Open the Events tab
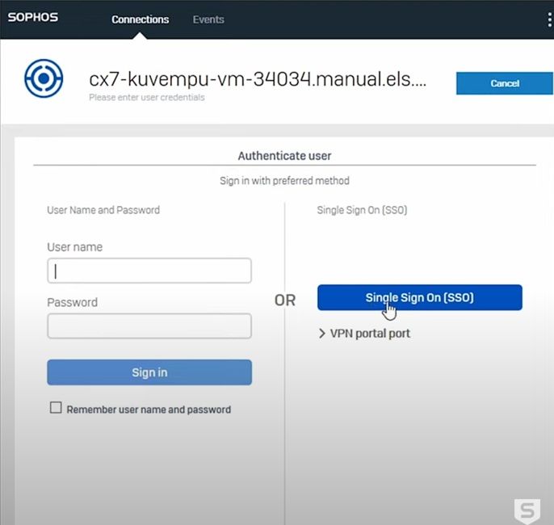This screenshot has height=525, width=554. point(208,19)
